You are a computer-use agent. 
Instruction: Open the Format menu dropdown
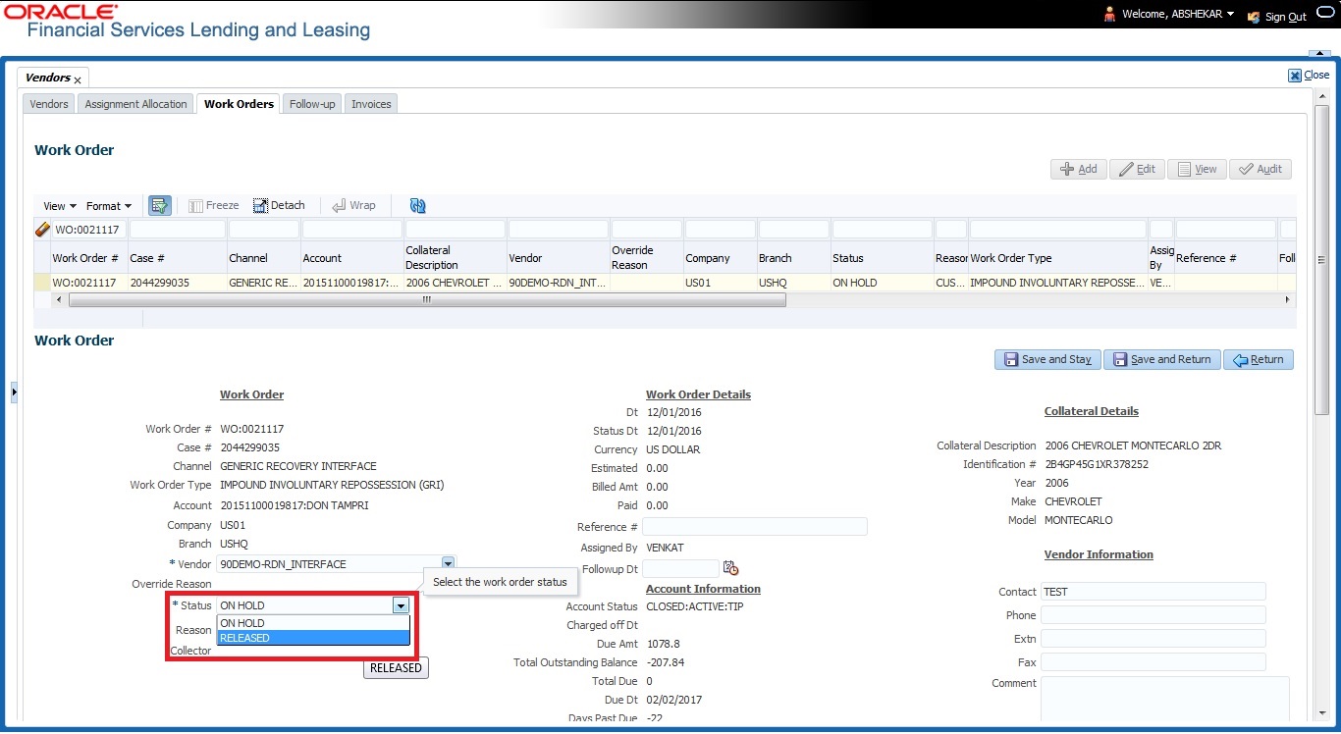pyautogui.click(x=108, y=206)
